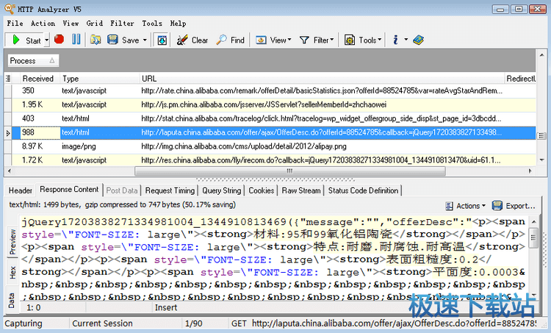Stop capture with the red stop icon
Screen dimensions: 551x333
(59, 40)
